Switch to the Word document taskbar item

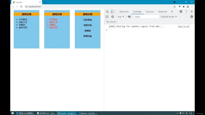[25, 113]
